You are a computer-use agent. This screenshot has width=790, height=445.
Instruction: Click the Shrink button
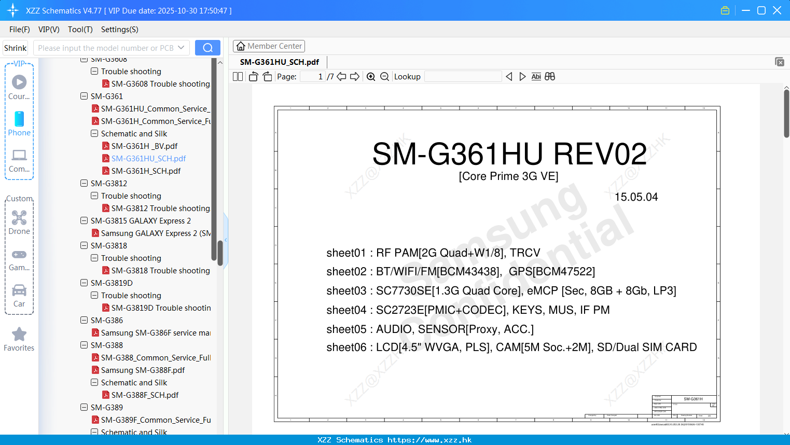tap(16, 48)
